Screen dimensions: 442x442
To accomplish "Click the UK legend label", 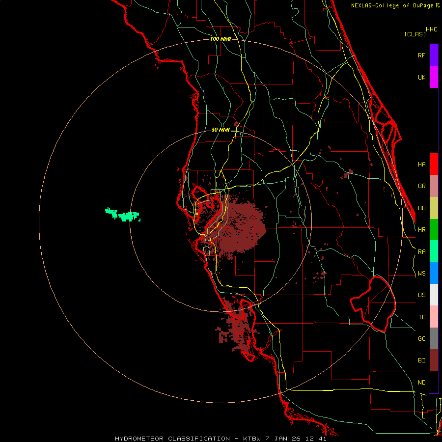I will (x=421, y=77).
